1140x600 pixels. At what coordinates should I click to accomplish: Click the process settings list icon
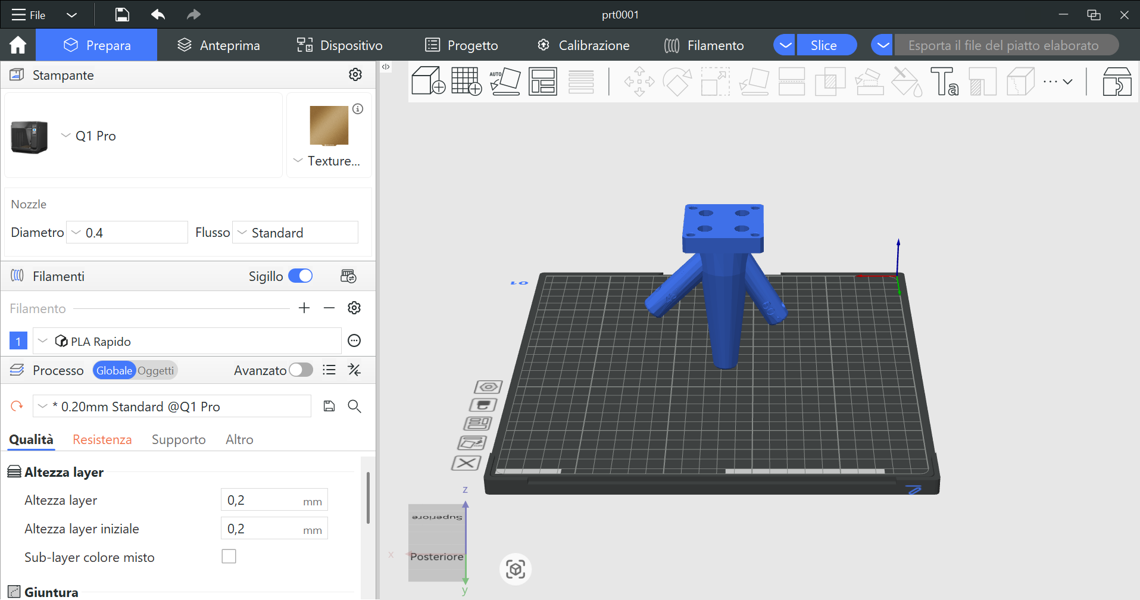(329, 370)
